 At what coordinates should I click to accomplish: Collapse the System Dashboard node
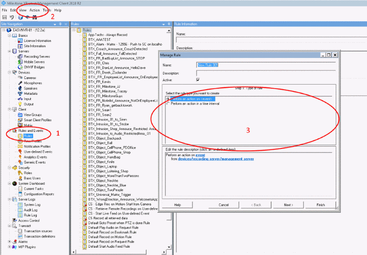pyautogui.click(x=9, y=184)
